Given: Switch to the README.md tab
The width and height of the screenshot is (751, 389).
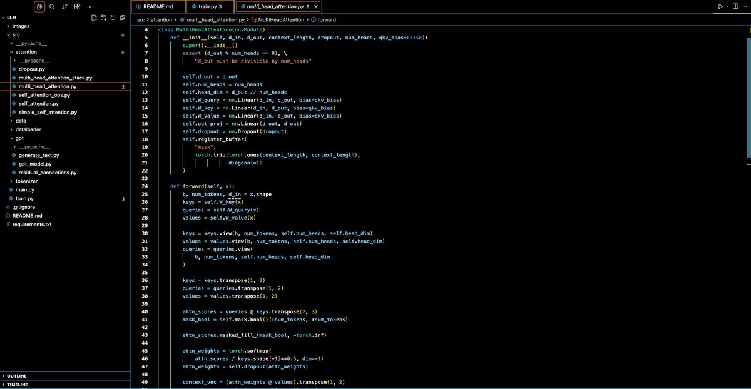Looking at the screenshot, I should pos(159,6).
